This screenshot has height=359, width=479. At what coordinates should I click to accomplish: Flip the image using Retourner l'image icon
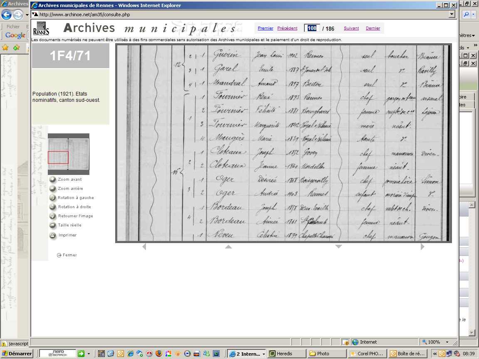[53, 216]
